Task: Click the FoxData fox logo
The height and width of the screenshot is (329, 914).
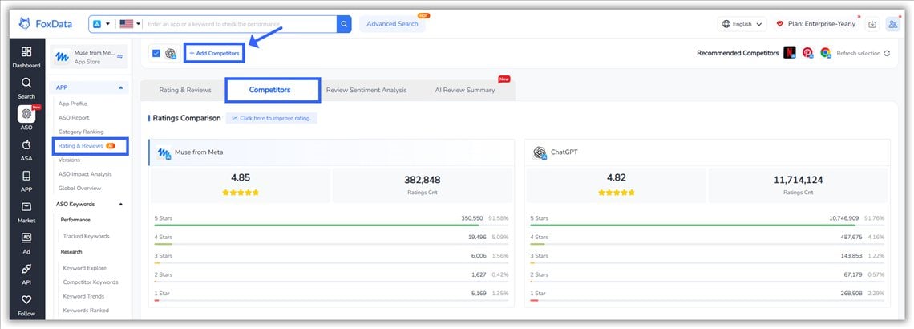Action: pyautogui.click(x=25, y=24)
